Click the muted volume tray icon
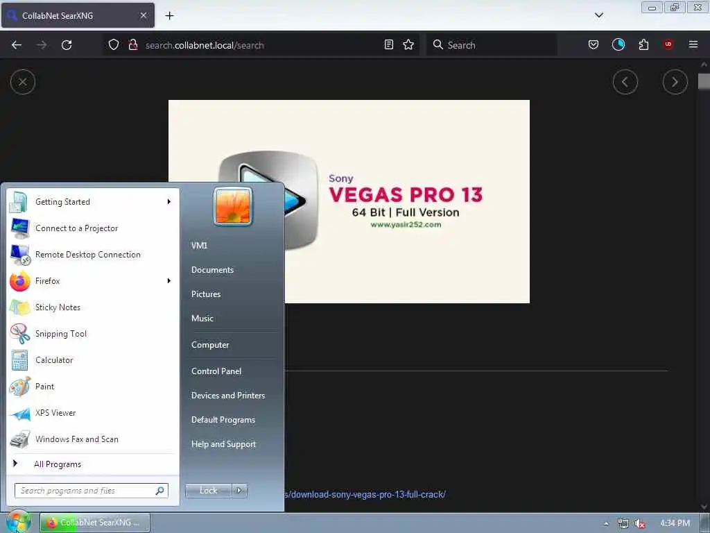The width and height of the screenshot is (710, 533). pyautogui.click(x=640, y=523)
